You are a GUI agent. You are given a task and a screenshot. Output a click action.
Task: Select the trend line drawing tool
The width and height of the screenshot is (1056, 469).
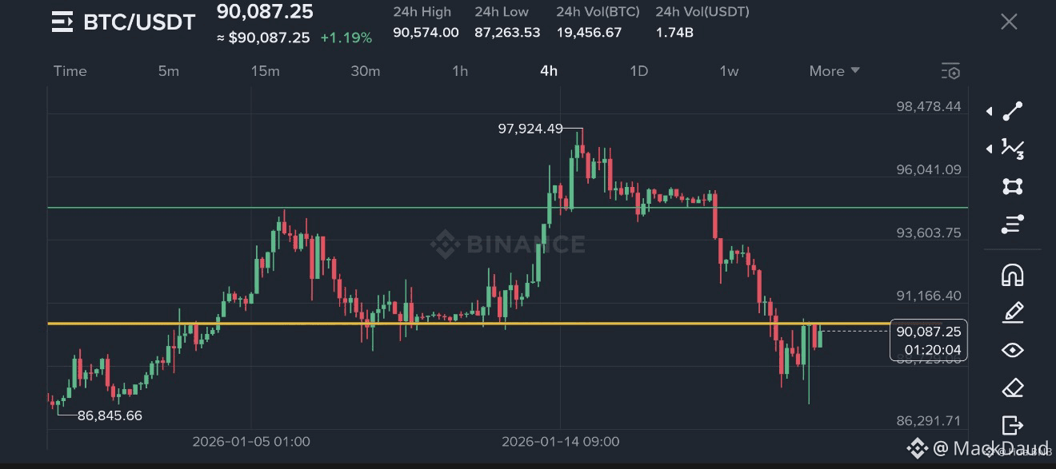[1013, 111]
